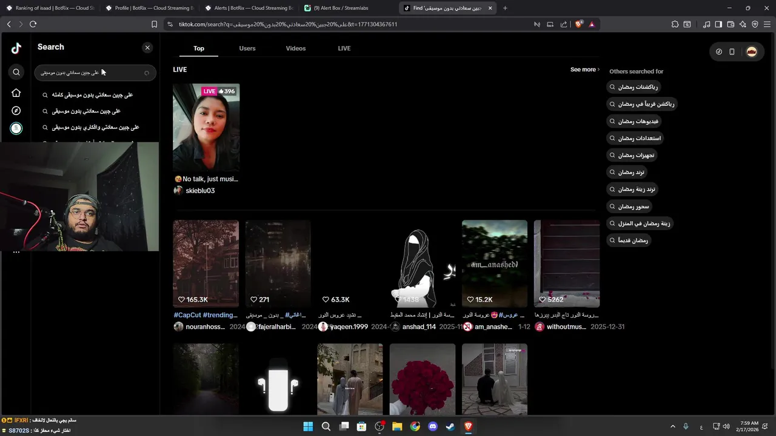Open Brave VPN shield icon
The image size is (776, 436).
(x=755, y=24)
